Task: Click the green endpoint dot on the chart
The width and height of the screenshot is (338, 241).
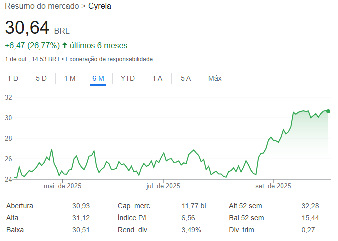Action: pos(328,111)
